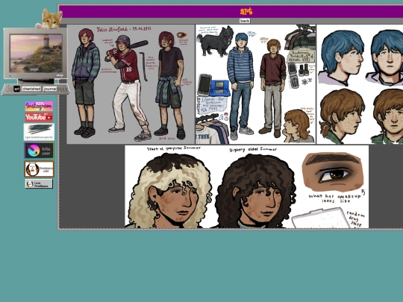Open the head studies artwork on the right
Viewport: 403px width, 302px height.
[x=360, y=84]
